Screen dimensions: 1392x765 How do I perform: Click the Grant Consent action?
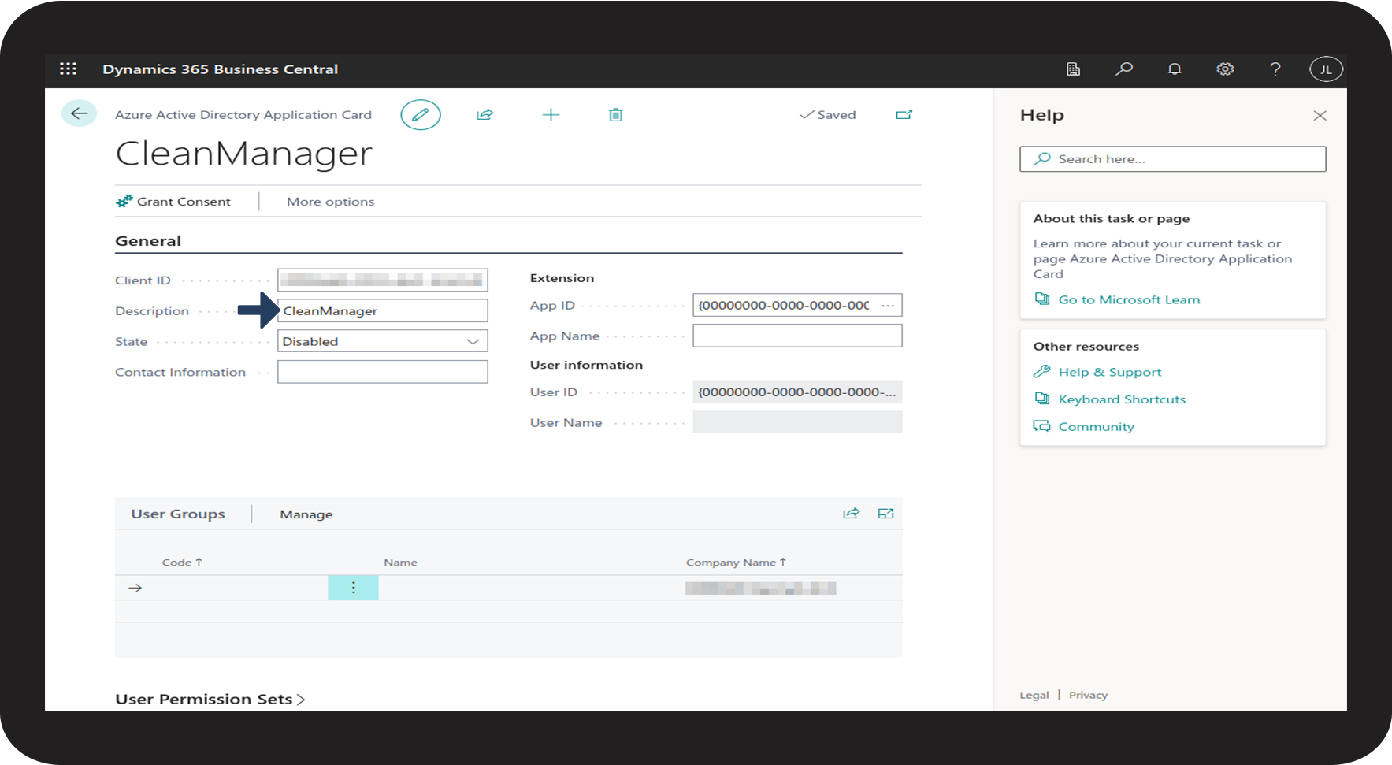pos(173,202)
